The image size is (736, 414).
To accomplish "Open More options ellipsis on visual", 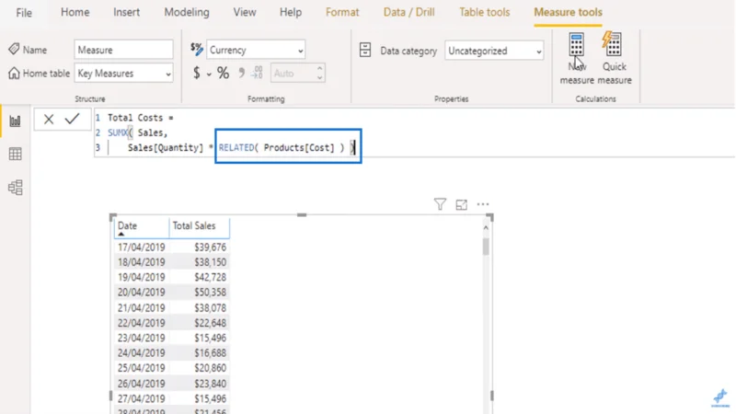I will pos(482,204).
